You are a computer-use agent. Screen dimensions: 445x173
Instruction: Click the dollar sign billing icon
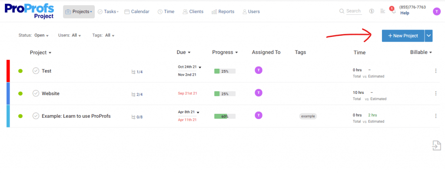point(372,11)
